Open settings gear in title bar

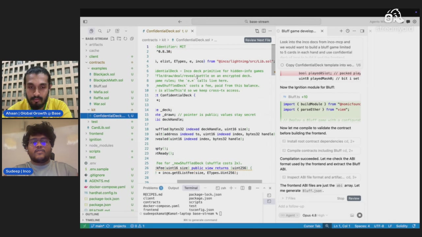coord(414,22)
